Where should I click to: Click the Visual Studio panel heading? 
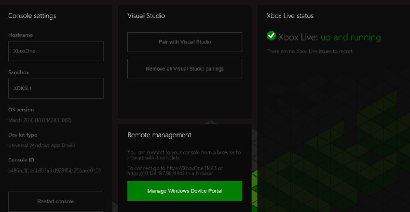point(146,16)
